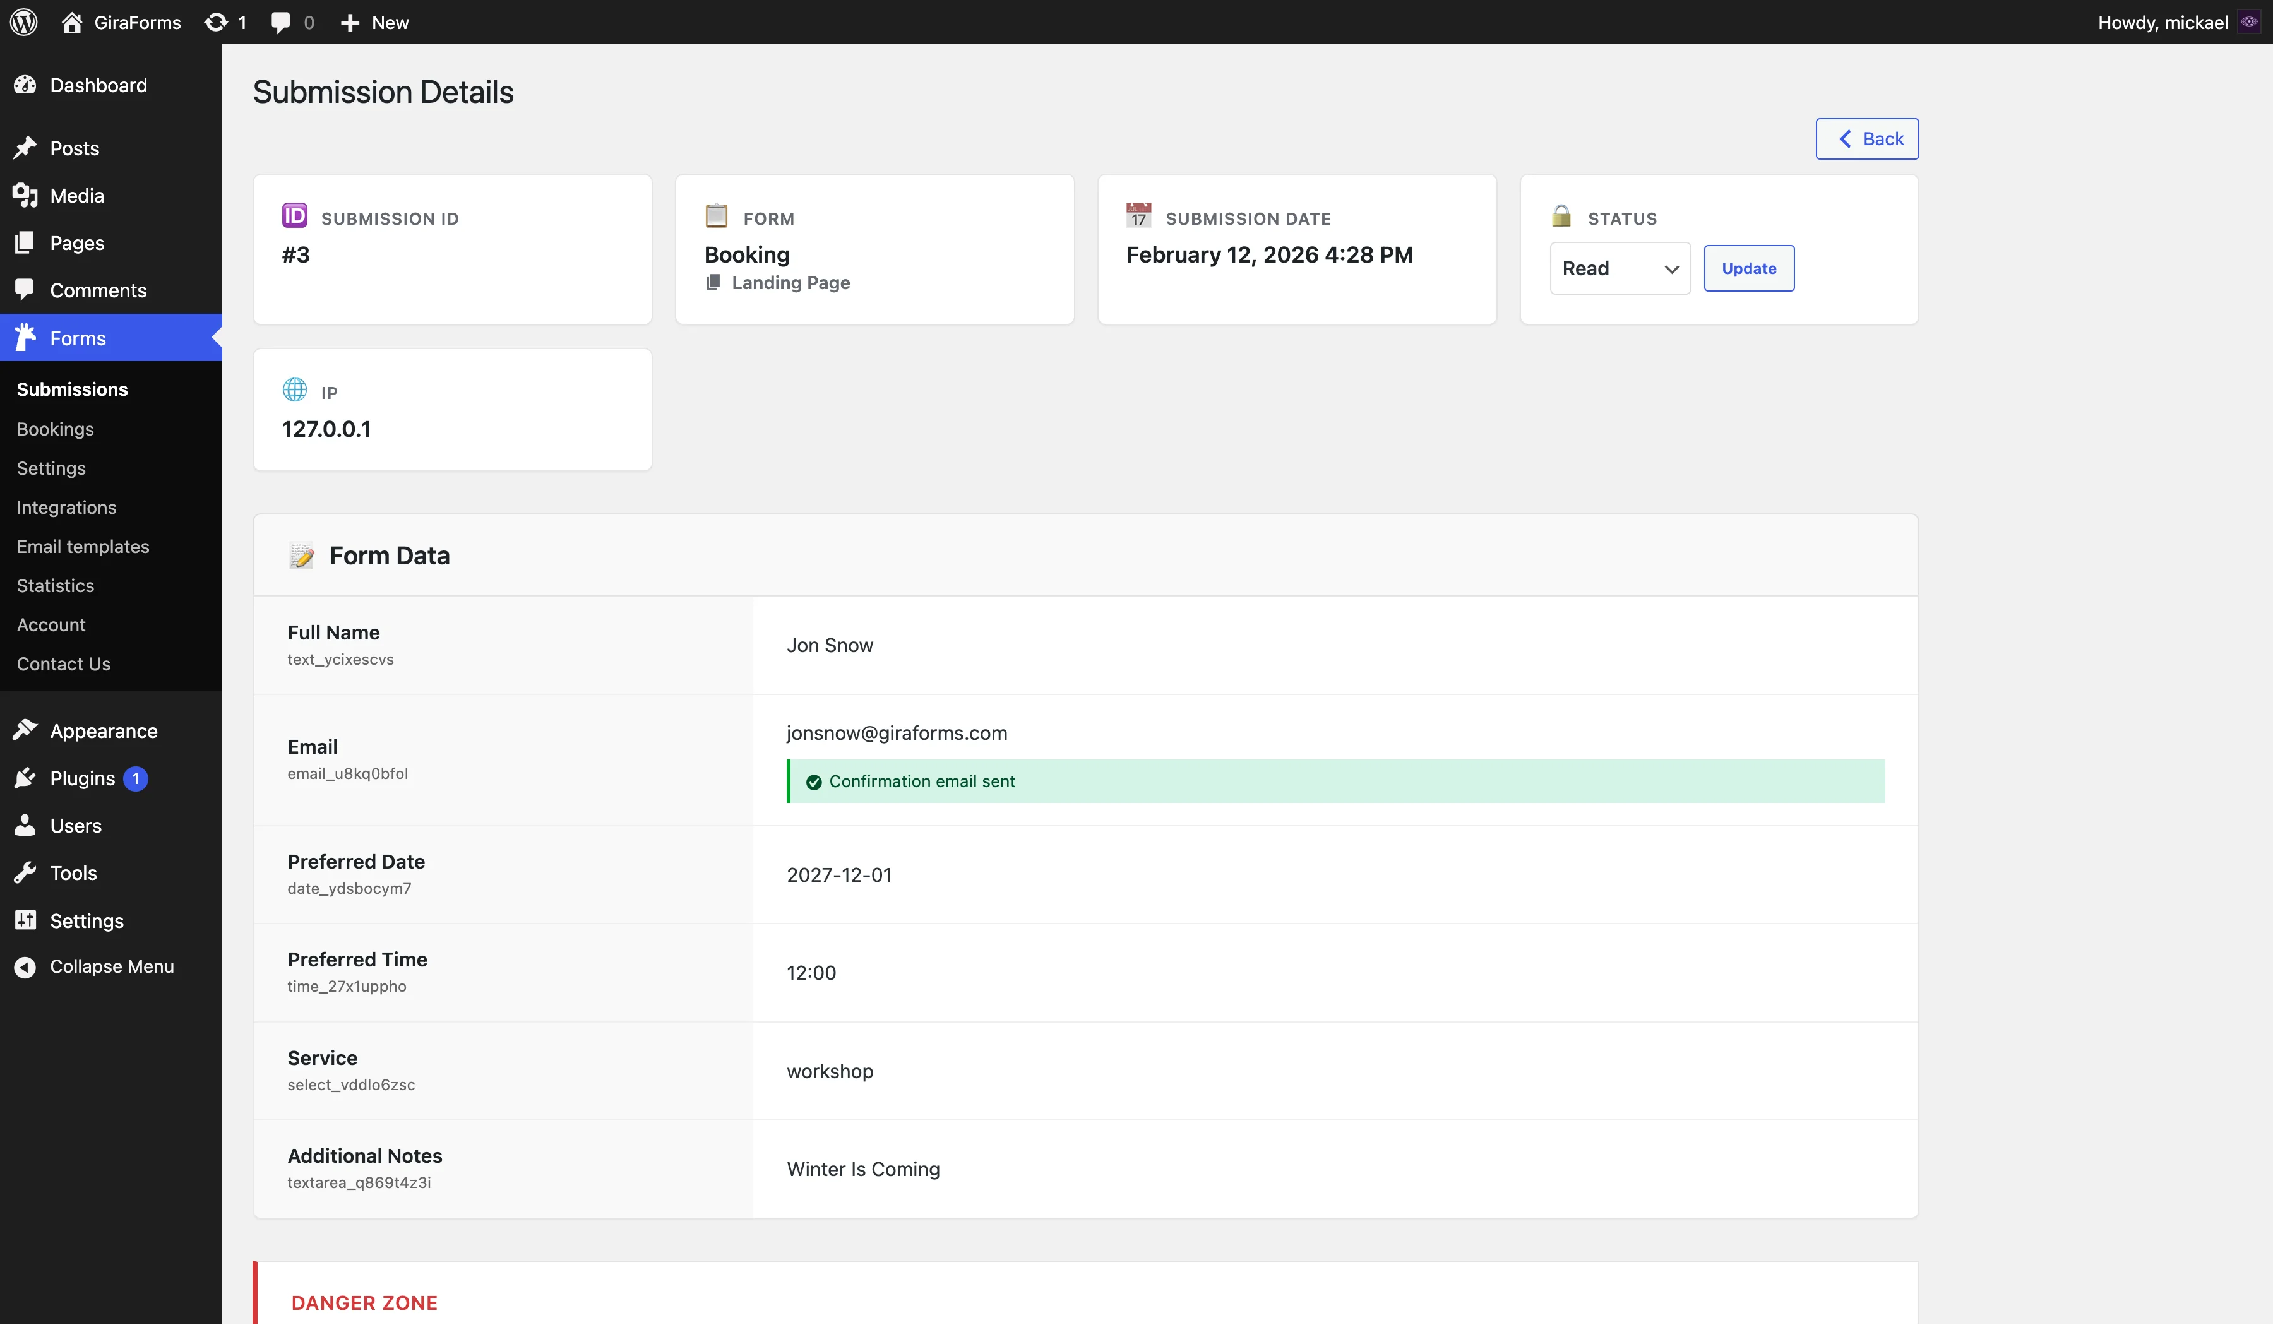
Task: Open the Email templates section
Action: tap(83, 545)
